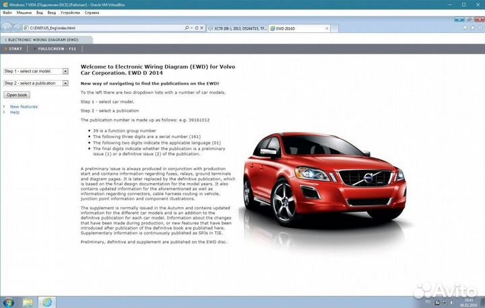Click the RU language indicator in the tray
The width and height of the screenshot is (485, 308).
(x=428, y=301)
